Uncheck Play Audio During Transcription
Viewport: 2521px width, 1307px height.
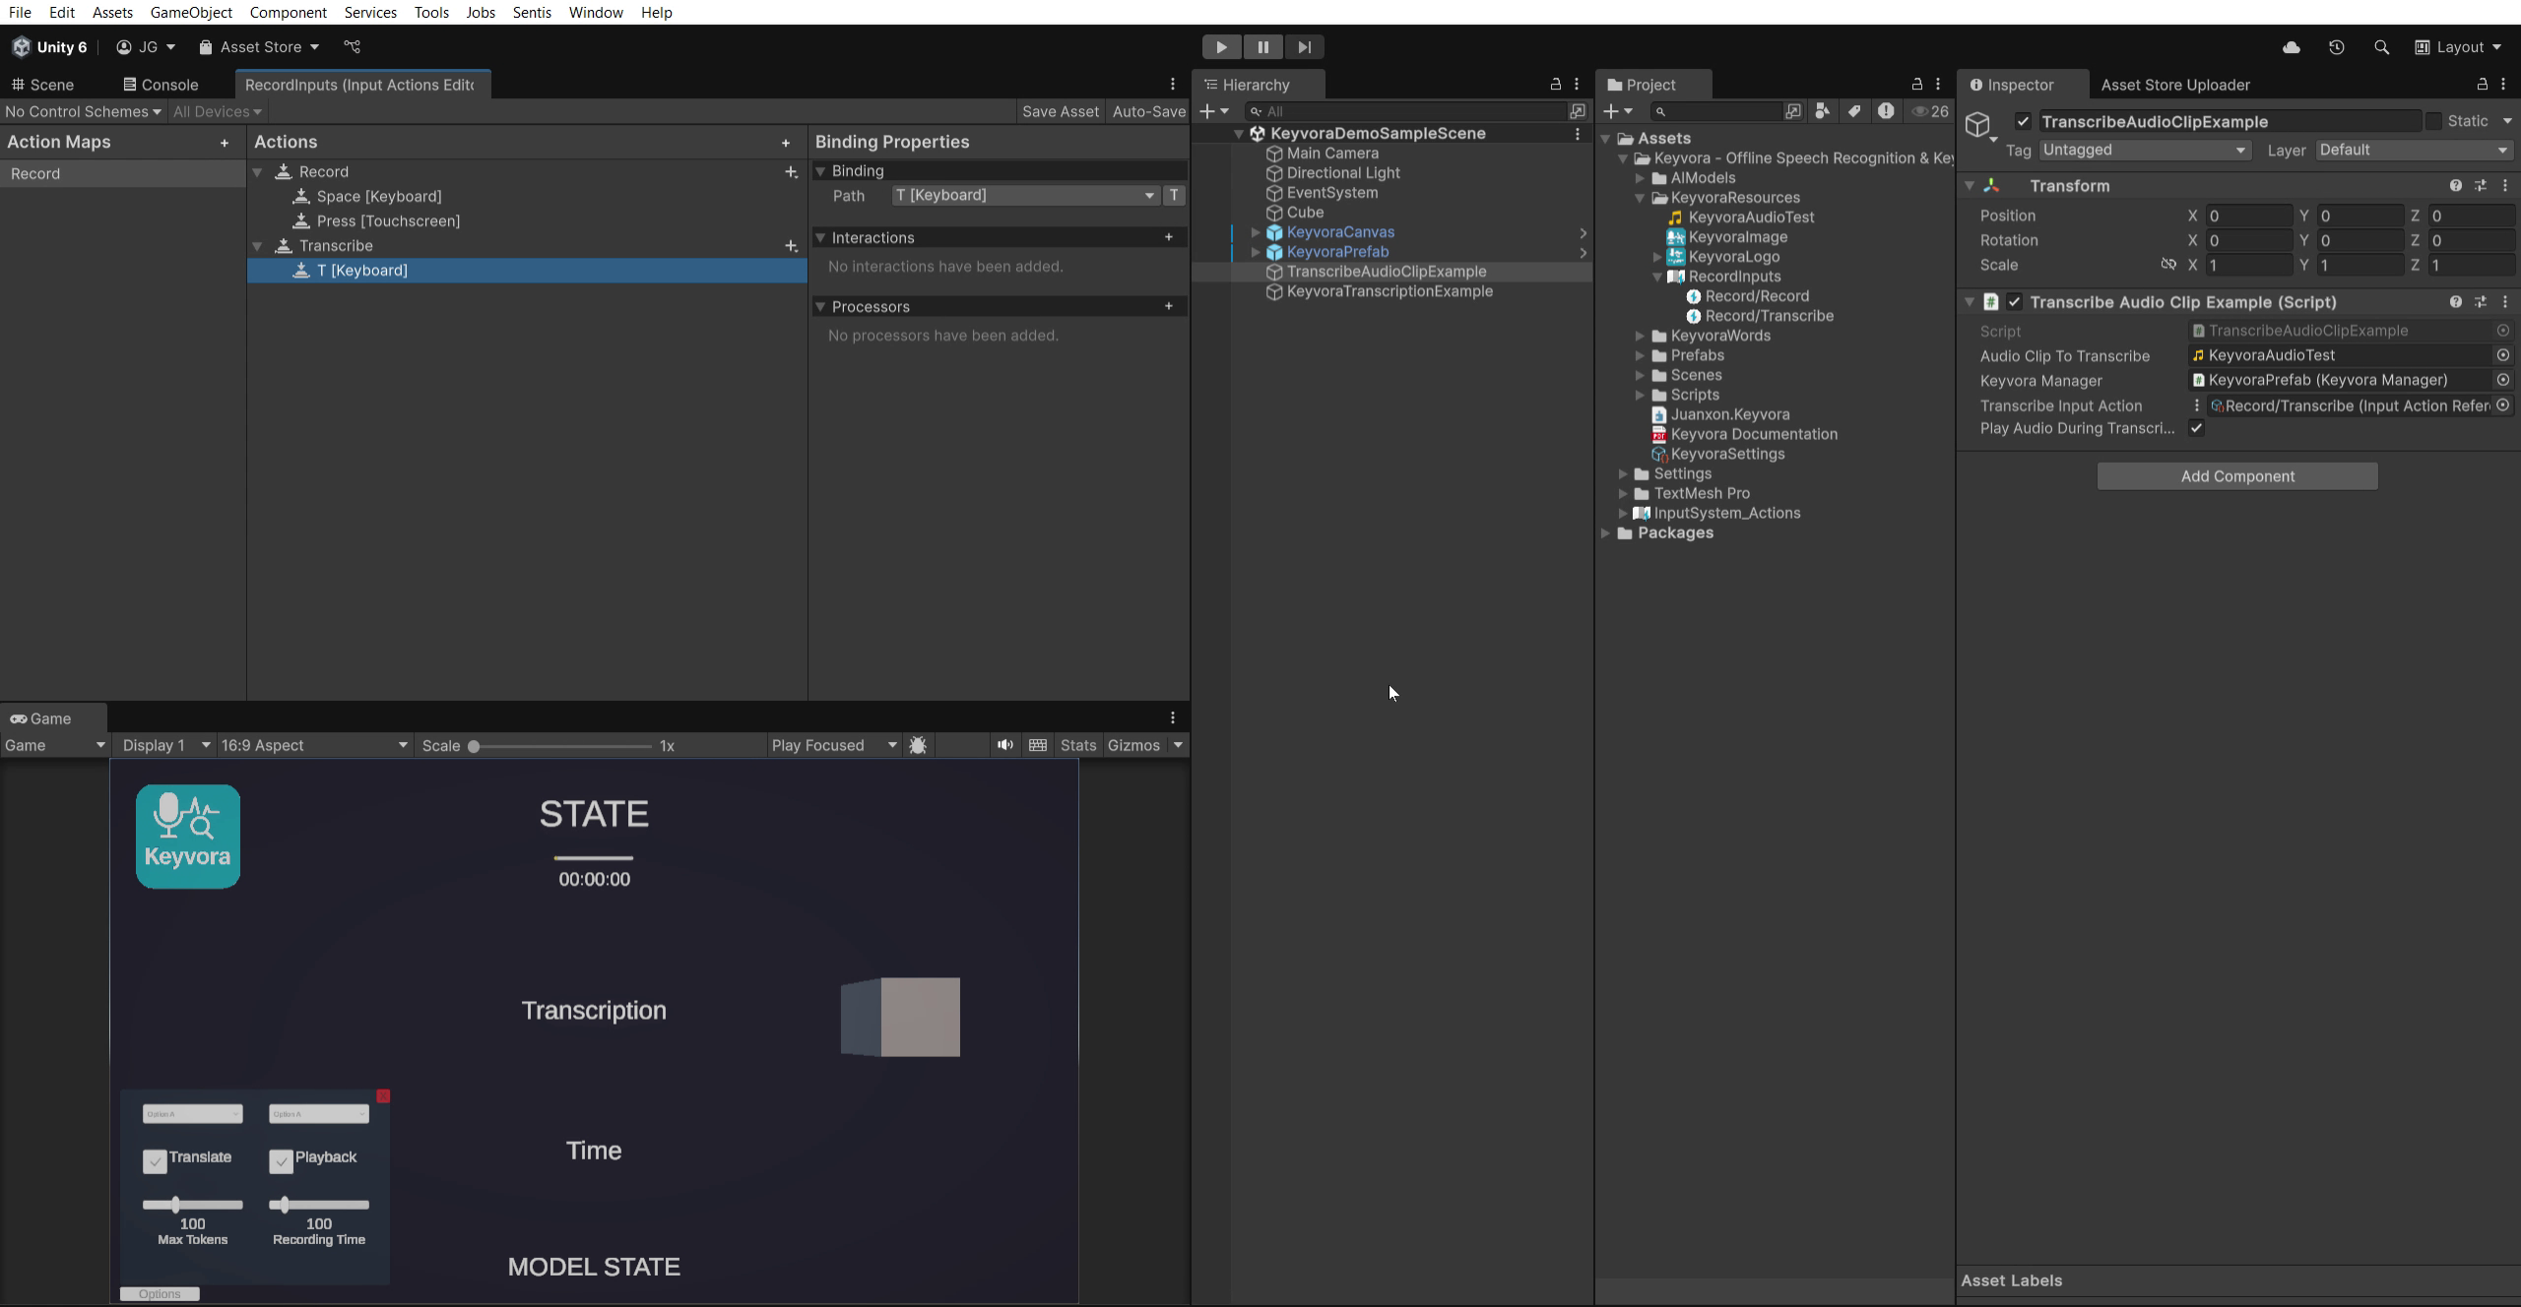[2196, 428]
